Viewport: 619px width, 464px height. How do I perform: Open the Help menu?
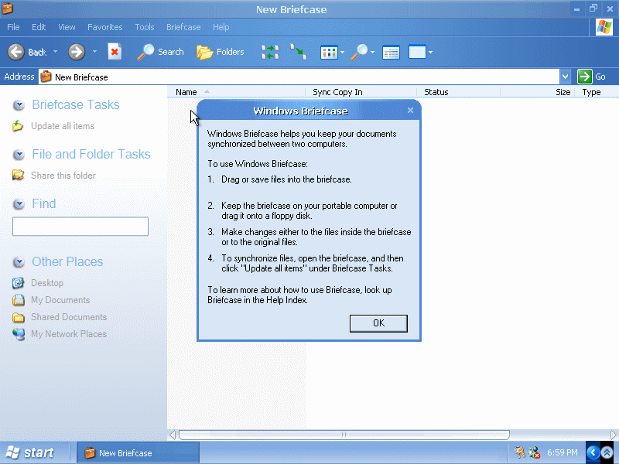tap(221, 27)
